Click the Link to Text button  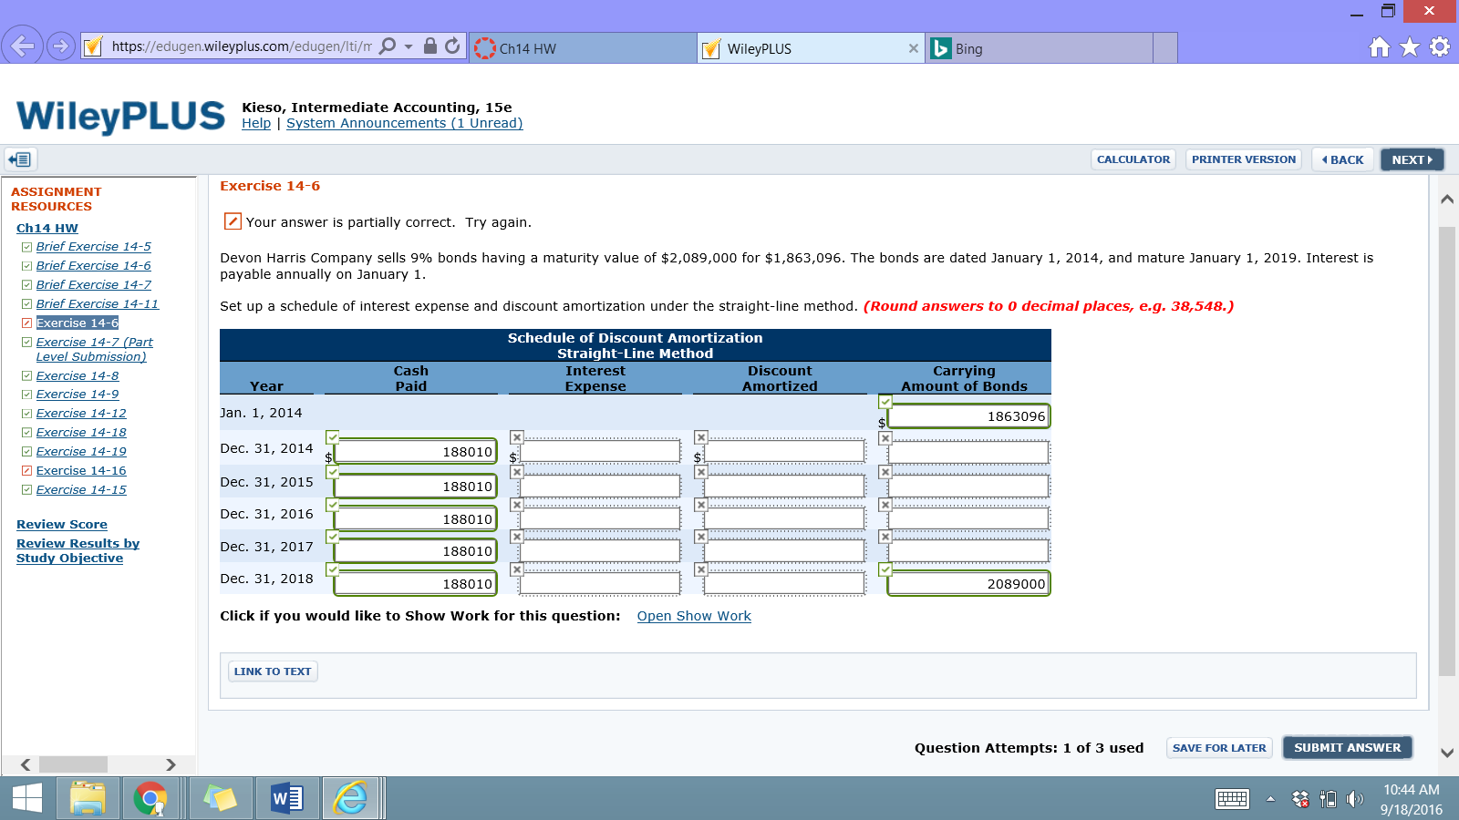click(x=273, y=671)
